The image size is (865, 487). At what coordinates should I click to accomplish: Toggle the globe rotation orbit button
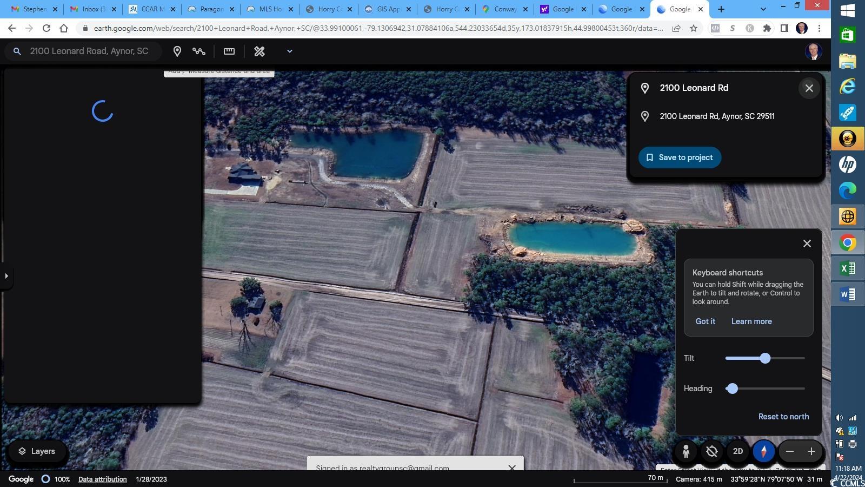(x=712, y=451)
